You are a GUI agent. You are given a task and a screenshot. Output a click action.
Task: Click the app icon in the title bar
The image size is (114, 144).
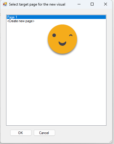tap(5, 4)
